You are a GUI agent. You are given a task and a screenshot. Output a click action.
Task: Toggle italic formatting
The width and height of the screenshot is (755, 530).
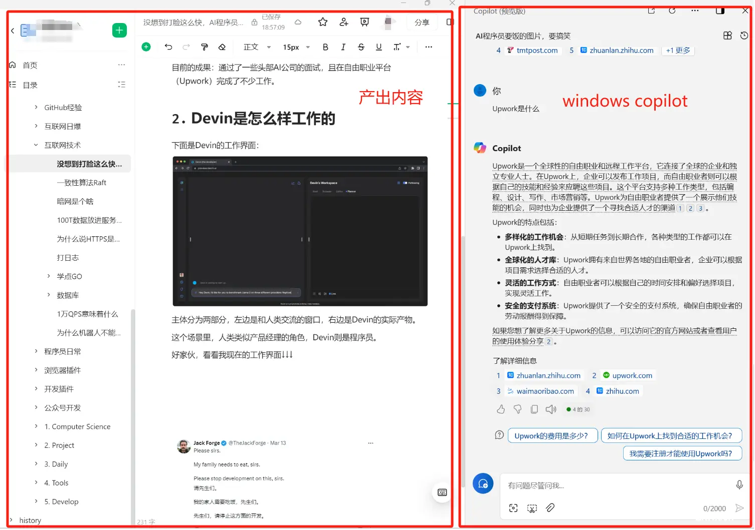(x=343, y=47)
